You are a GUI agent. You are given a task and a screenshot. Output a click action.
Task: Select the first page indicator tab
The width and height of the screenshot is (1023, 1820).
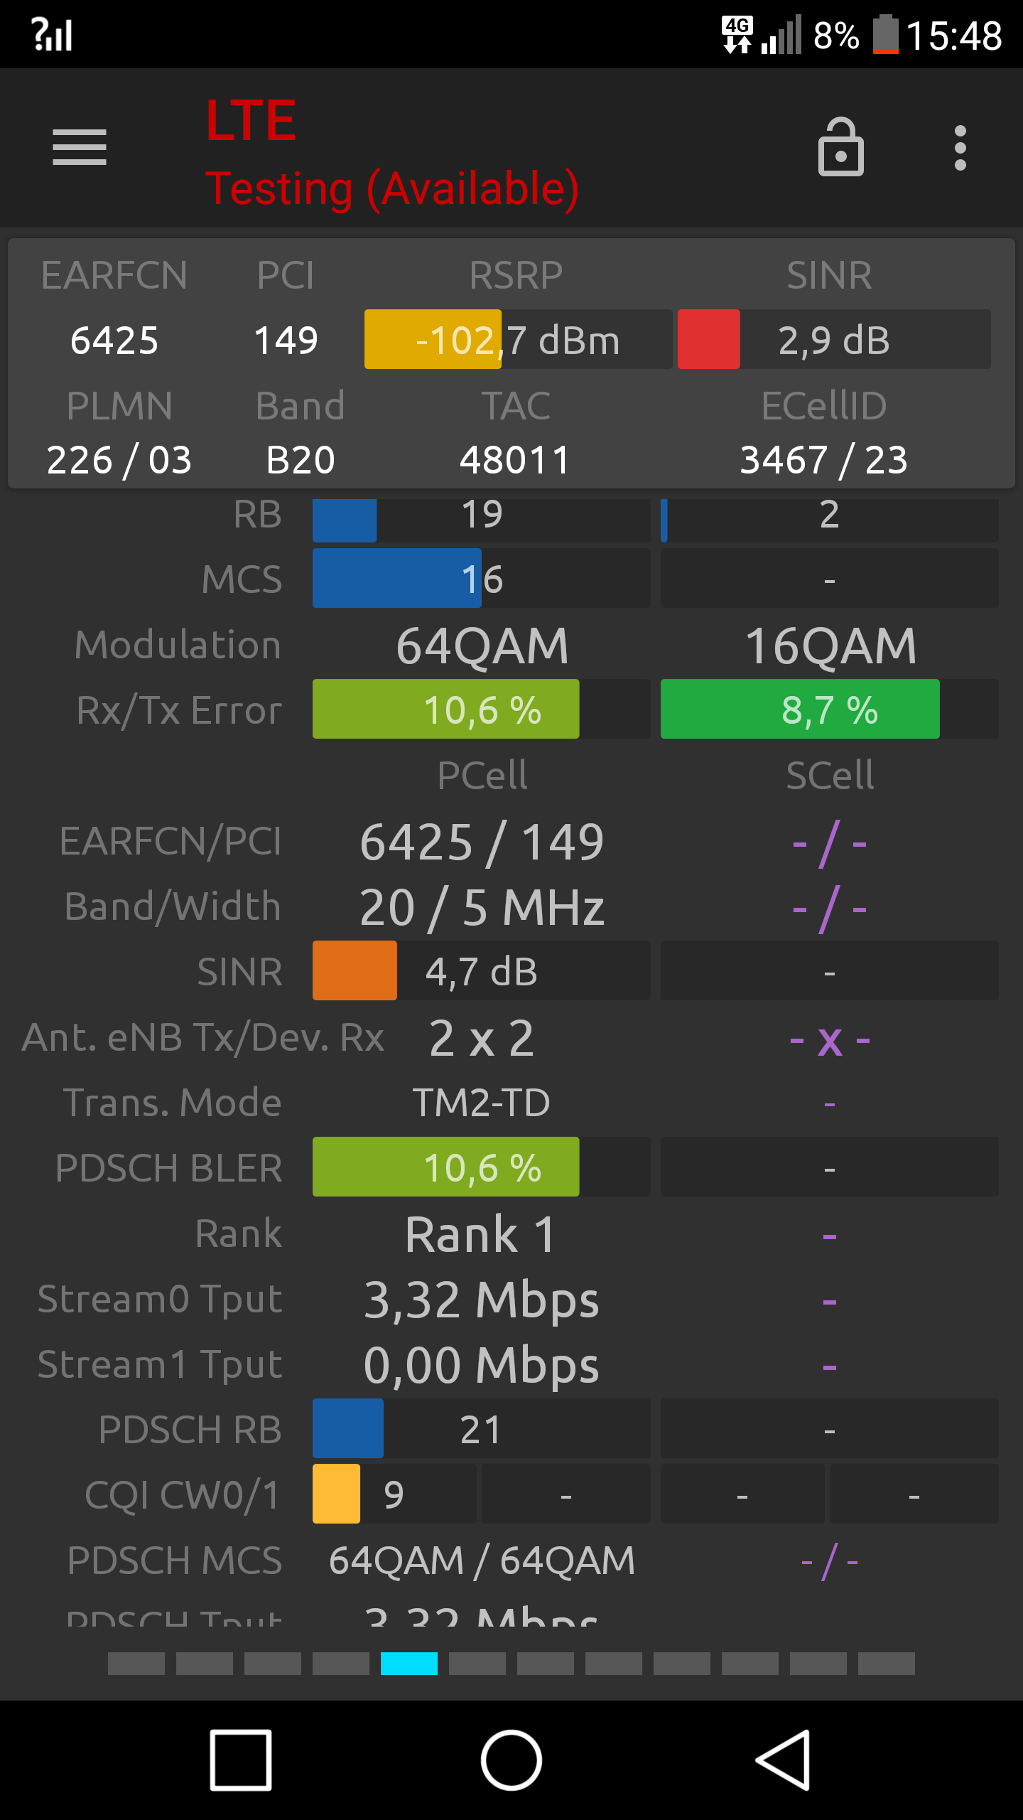pos(136,1664)
